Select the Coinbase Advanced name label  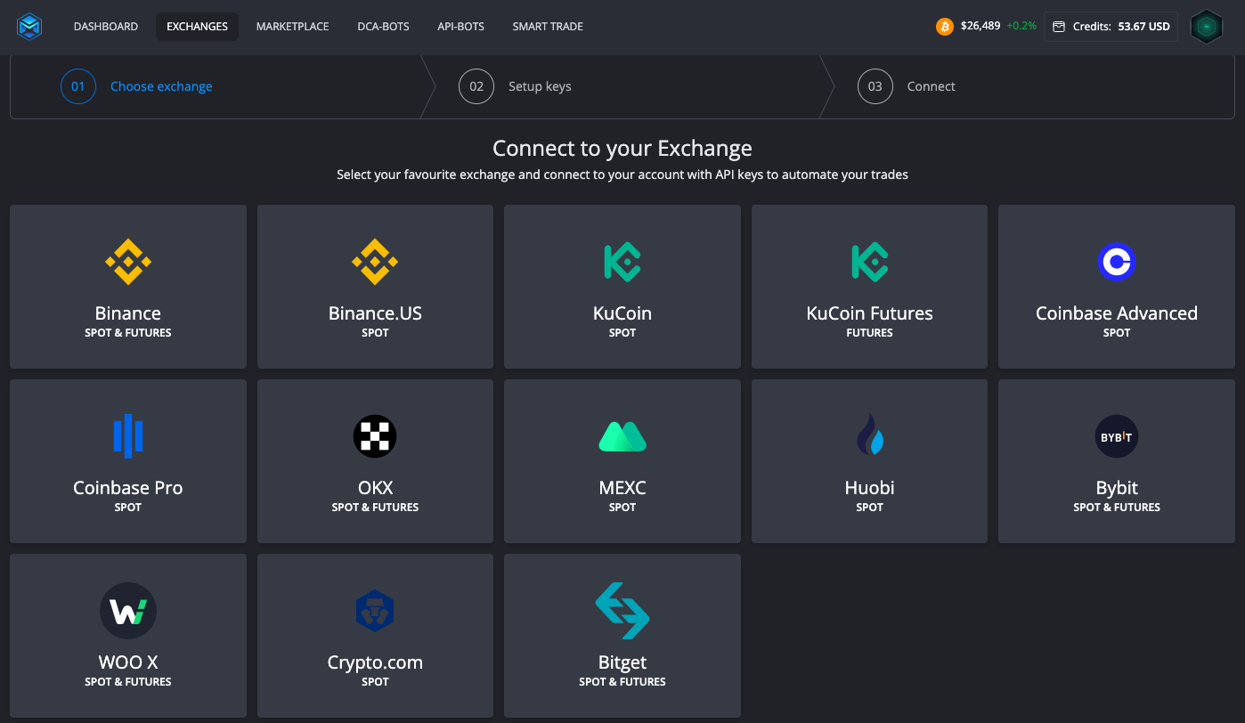[x=1117, y=313]
